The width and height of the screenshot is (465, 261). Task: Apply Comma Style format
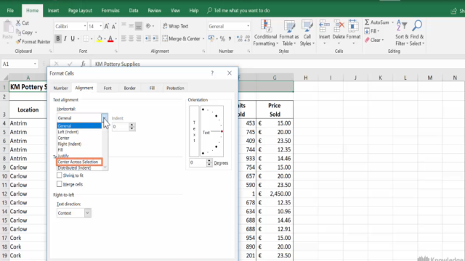coord(230,38)
